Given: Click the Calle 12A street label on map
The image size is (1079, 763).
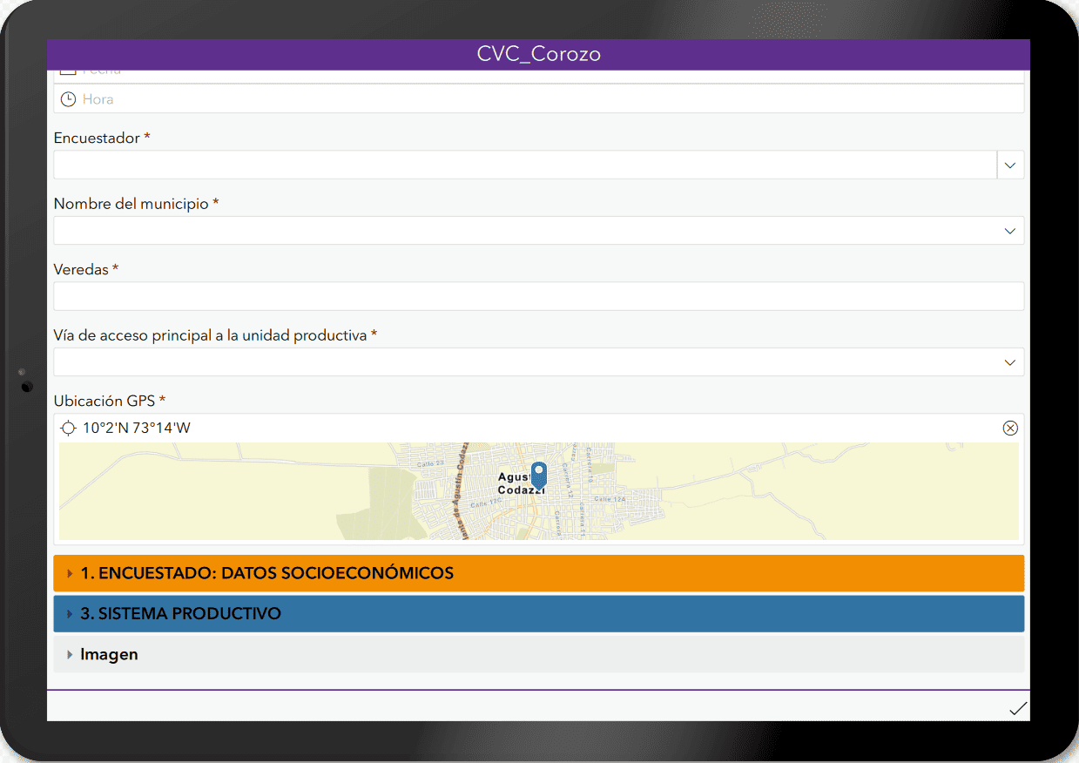Looking at the screenshot, I should (x=609, y=499).
